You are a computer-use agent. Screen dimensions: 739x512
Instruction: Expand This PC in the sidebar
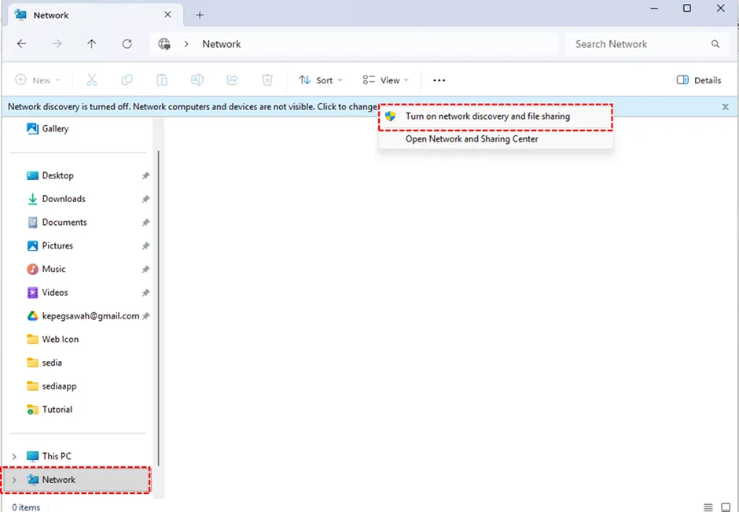click(x=13, y=455)
